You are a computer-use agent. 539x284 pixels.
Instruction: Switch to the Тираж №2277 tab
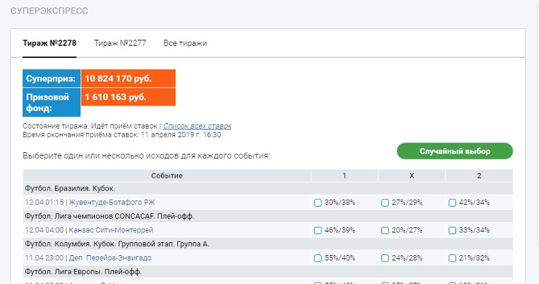point(120,43)
